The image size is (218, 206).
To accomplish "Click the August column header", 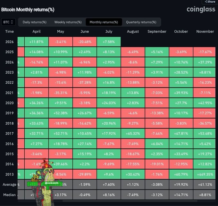I will [133, 32].
